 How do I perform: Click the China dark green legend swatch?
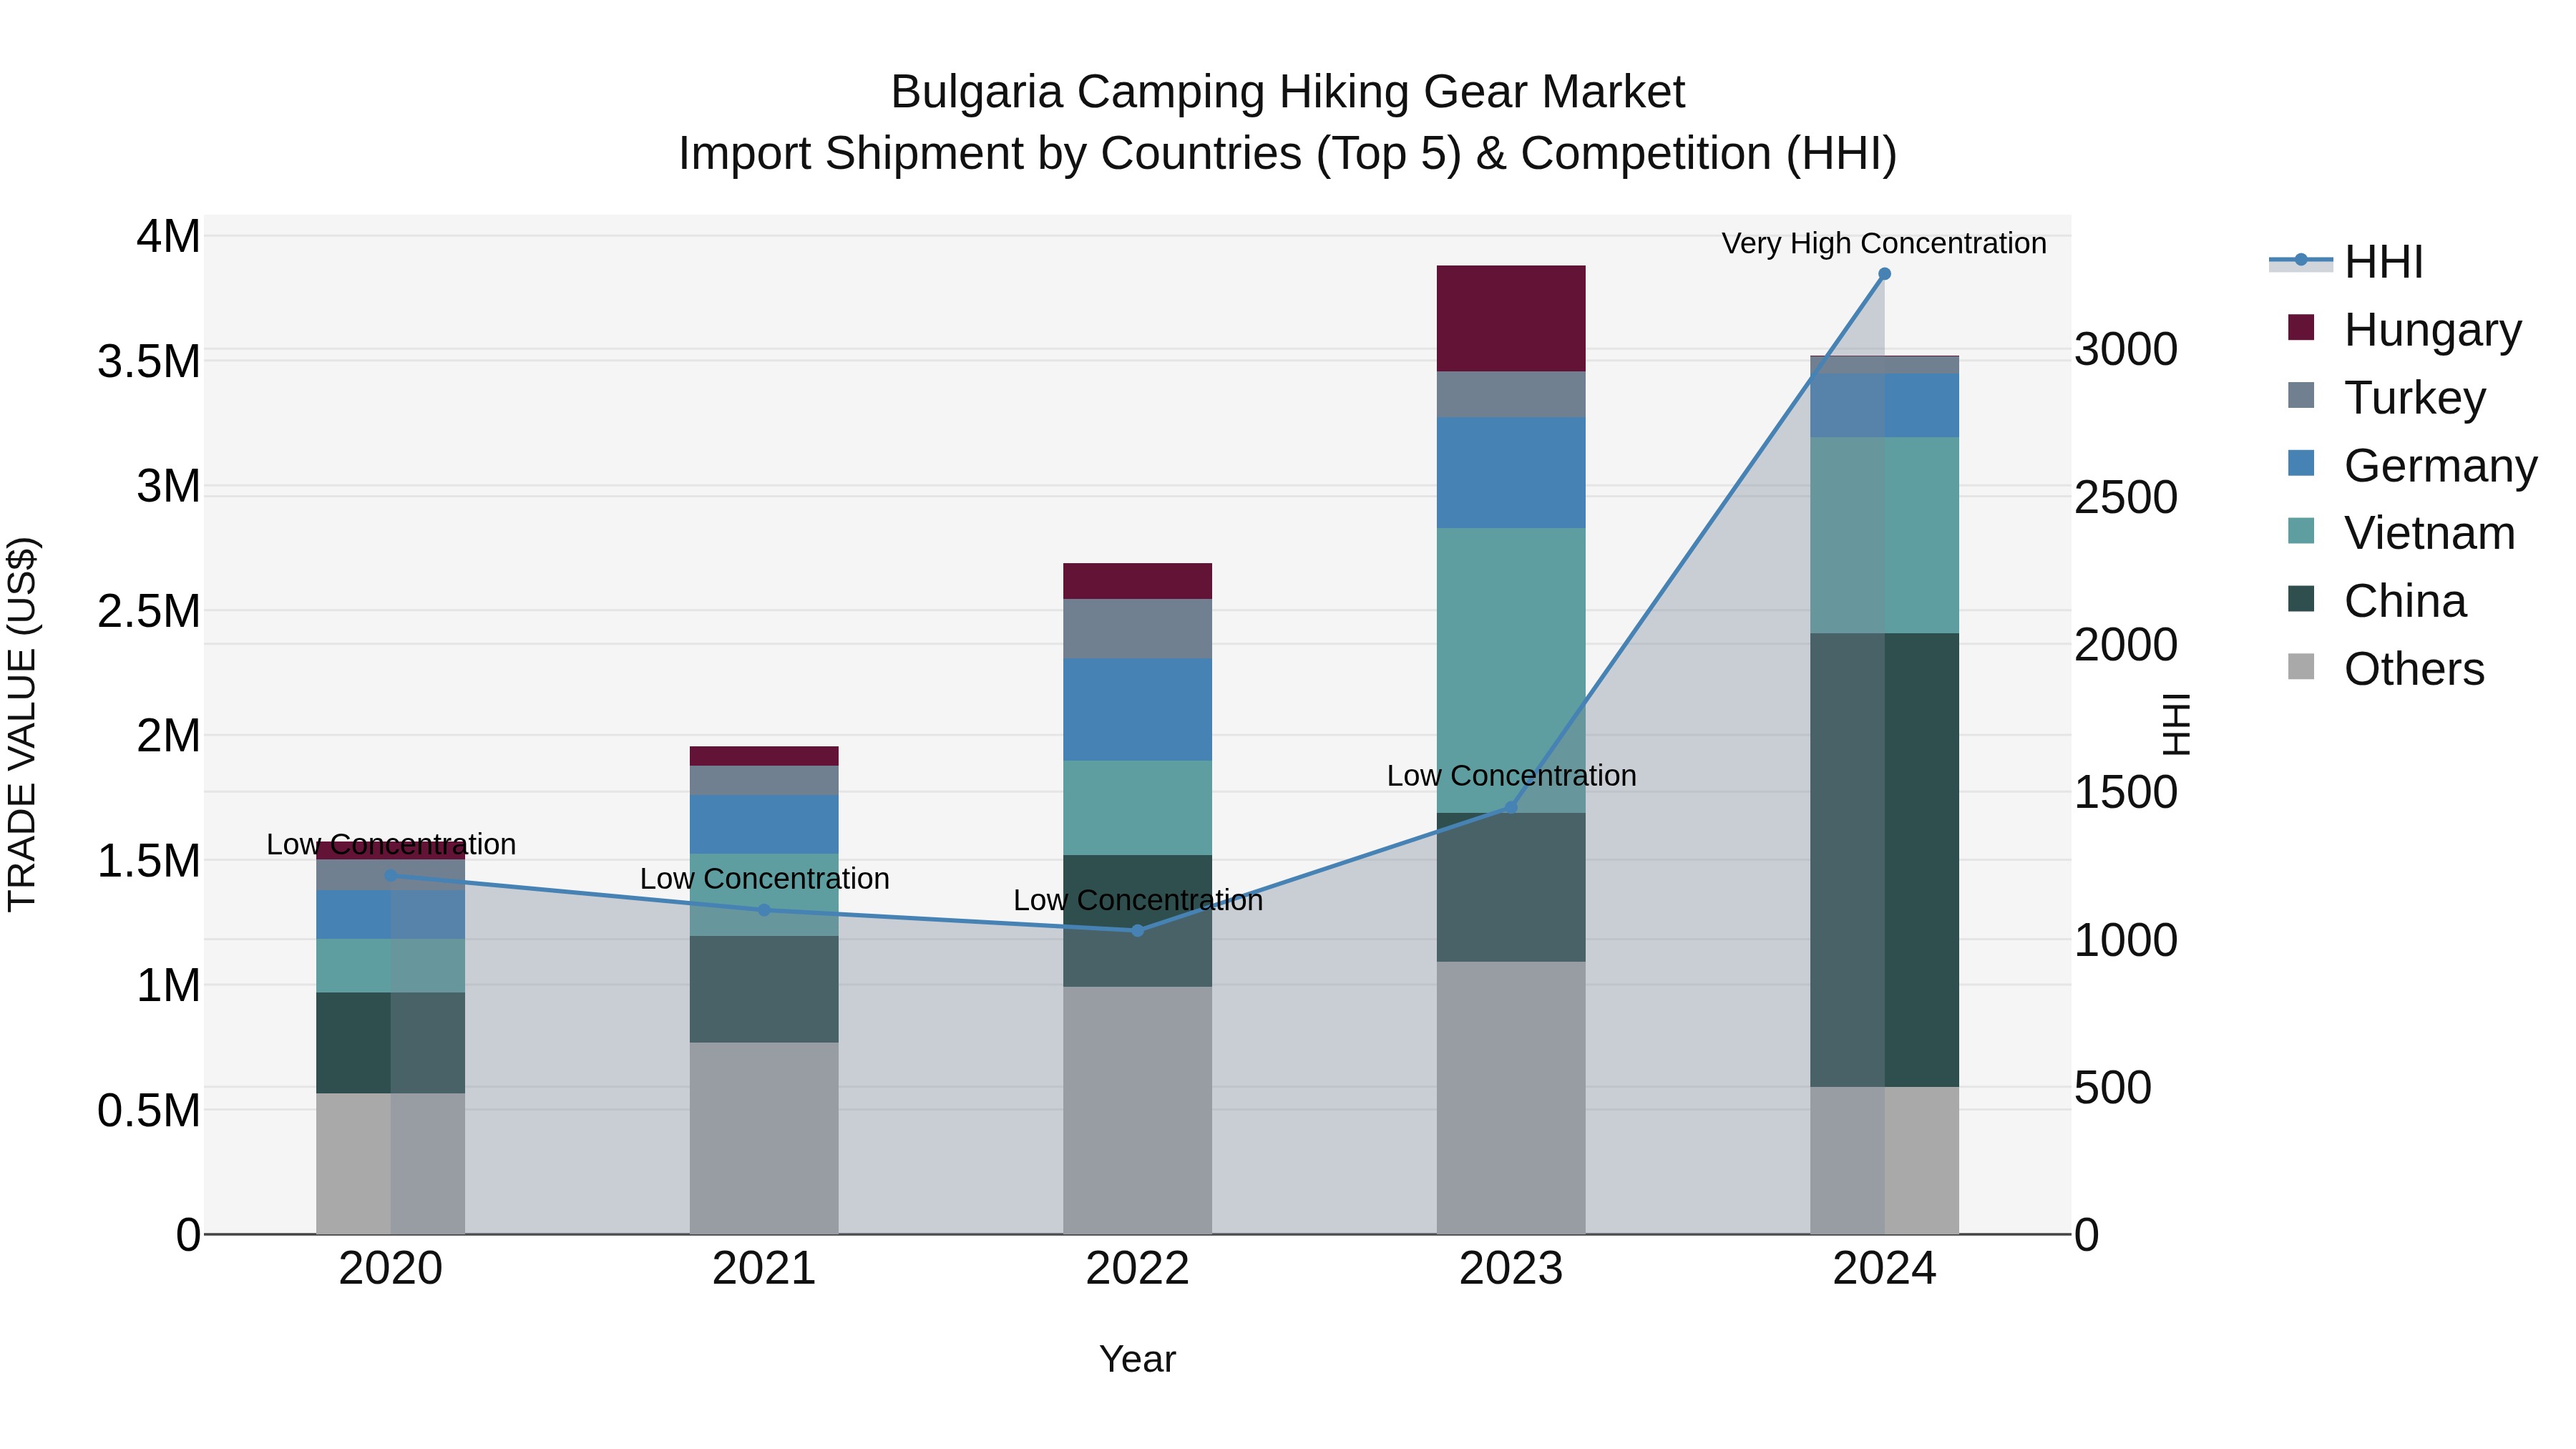[x=2301, y=599]
